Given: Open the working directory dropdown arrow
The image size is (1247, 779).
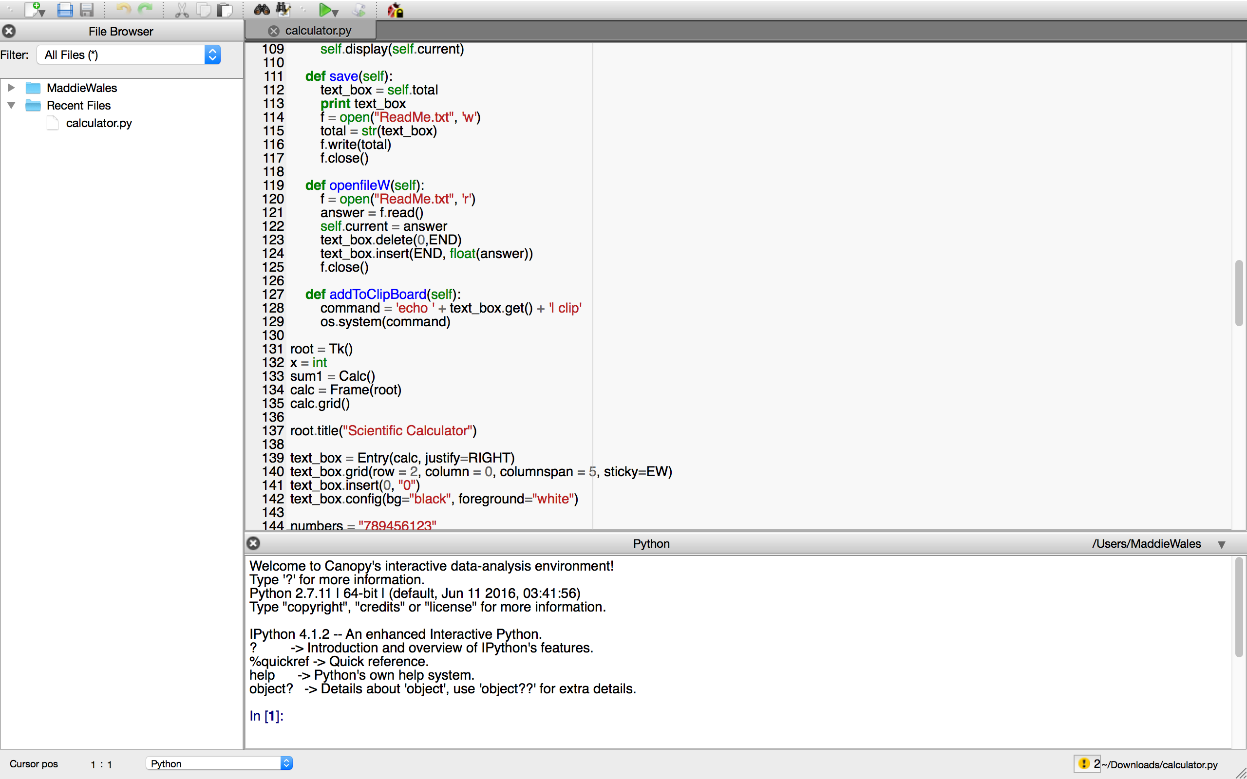Looking at the screenshot, I should pyautogui.click(x=1221, y=545).
